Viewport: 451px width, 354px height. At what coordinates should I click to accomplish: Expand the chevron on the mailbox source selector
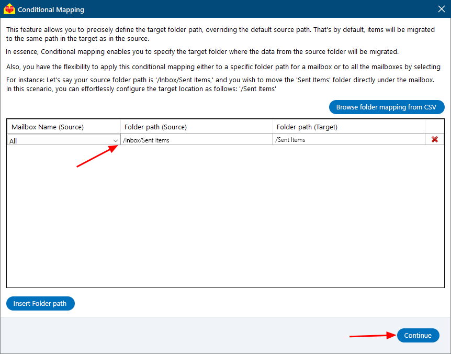click(116, 140)
